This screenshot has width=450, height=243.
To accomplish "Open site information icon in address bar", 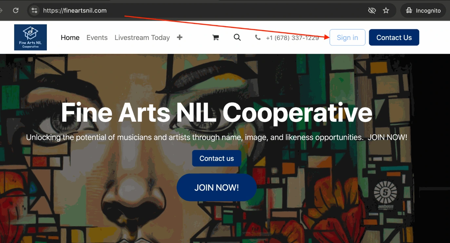I will point(34,10).
